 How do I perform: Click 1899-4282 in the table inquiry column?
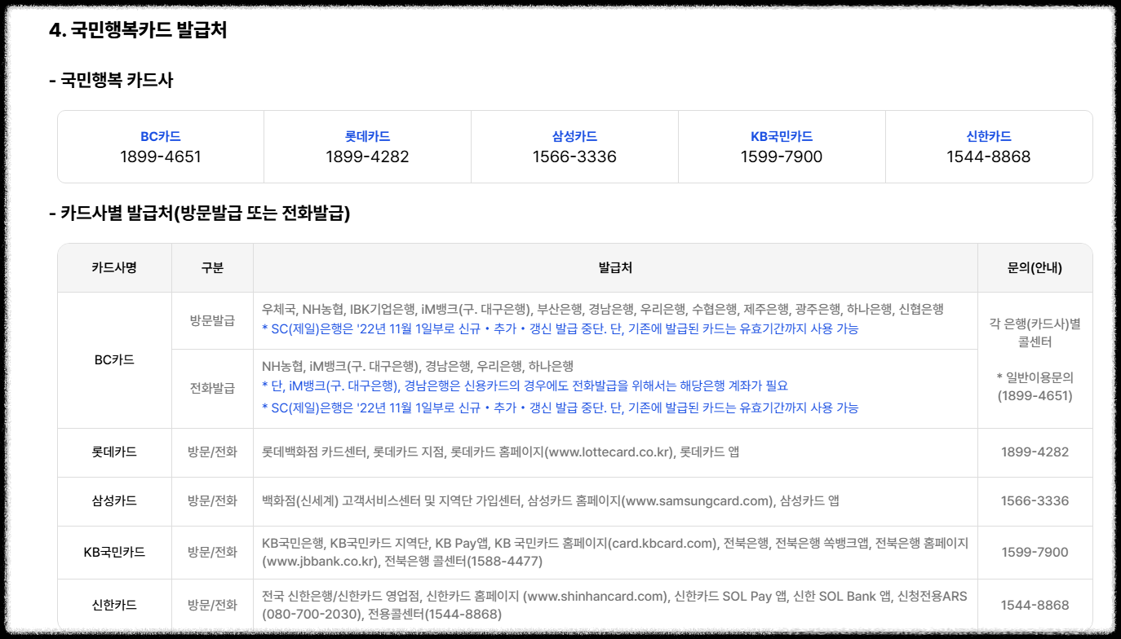point(1035,452)
